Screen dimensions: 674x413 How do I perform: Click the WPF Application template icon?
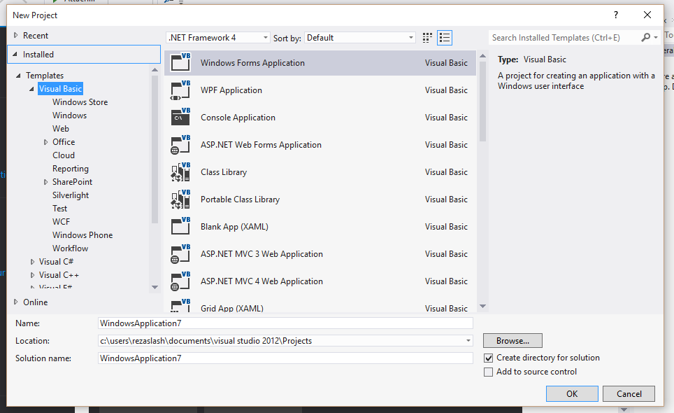click(180, 90)
